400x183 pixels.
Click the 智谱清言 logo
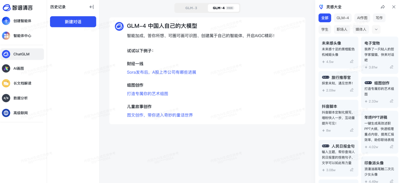(18, 8)
